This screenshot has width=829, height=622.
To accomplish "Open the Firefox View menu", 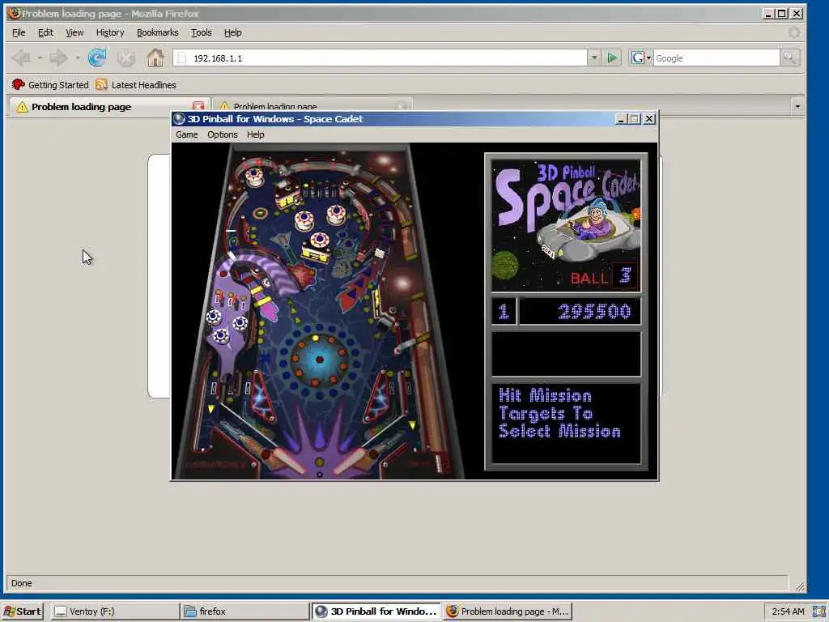I will (74, 32).
